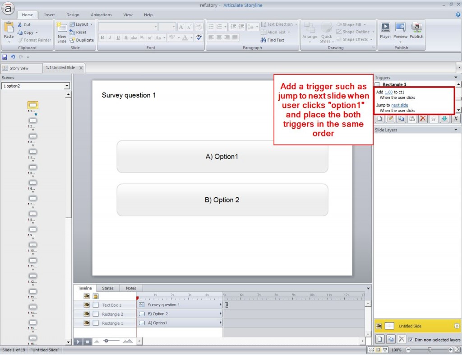The height and width of the screenshot is (355, 462).
Task: Toggle lock box for Rectangle 1
Action: pyautogui.click(x=96, y=323)
